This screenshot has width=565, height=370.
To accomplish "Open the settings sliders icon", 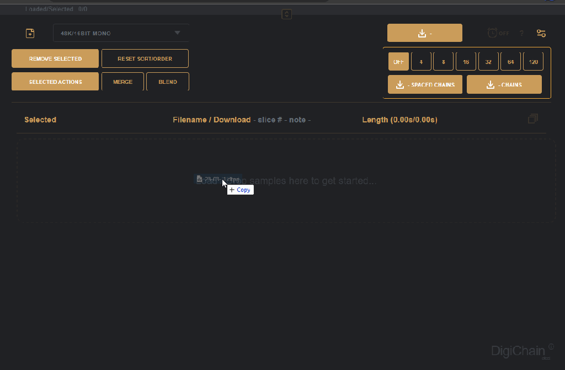I will (541, 34).
